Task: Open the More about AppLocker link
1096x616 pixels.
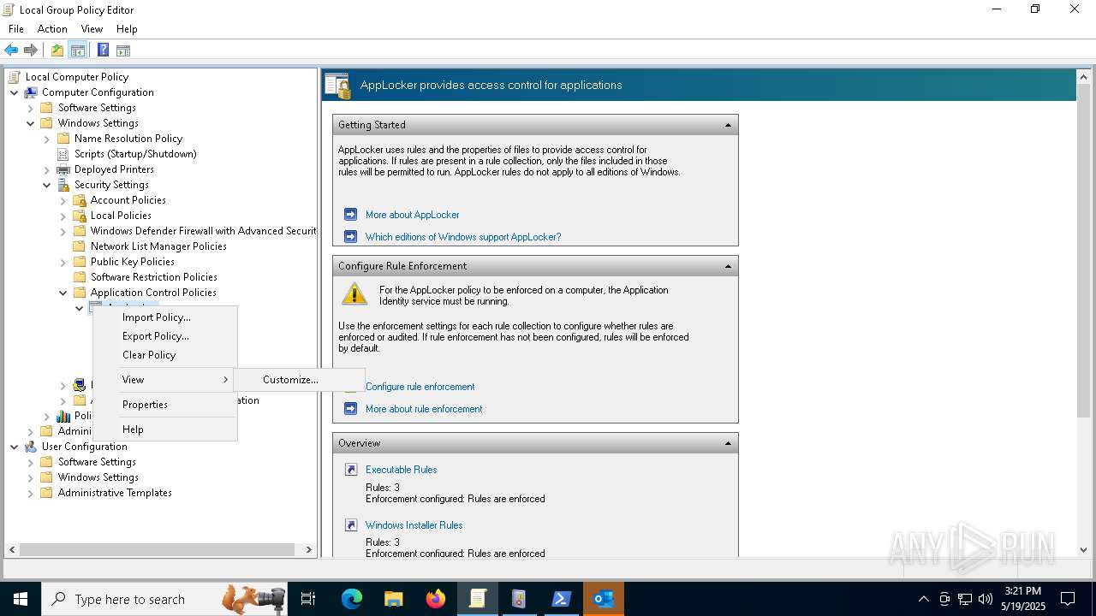Action: click(x=412, y=215)
